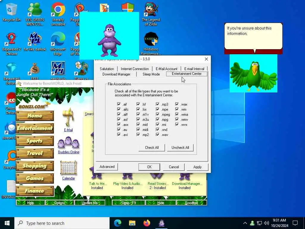Toggle the .wav file type checkbox
Image resolution: width=305 pixels, height=229 pixels.
157,134
